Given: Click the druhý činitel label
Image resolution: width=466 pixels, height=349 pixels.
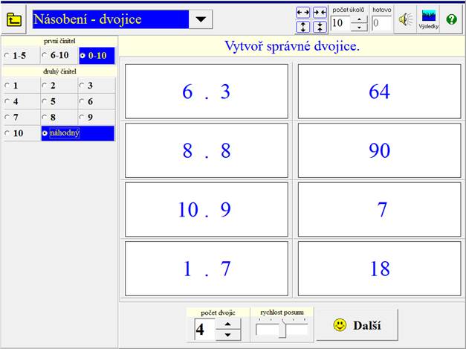Looking at the screenshot, I should click(x=59, y=71).
